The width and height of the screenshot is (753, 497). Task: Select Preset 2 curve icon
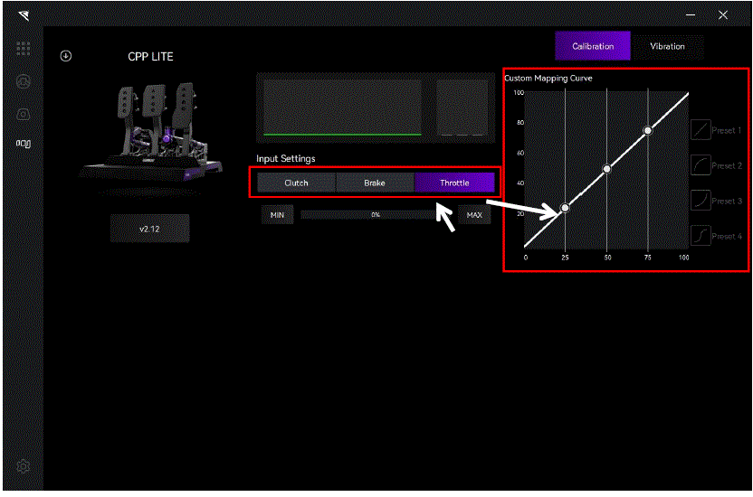click(701, 165)
